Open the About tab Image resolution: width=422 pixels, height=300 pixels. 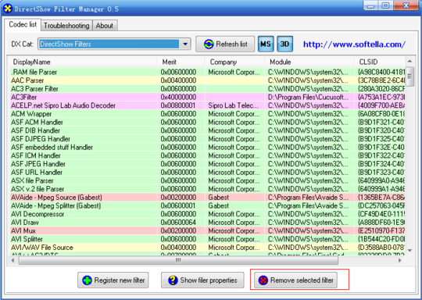tap(105, 26)
